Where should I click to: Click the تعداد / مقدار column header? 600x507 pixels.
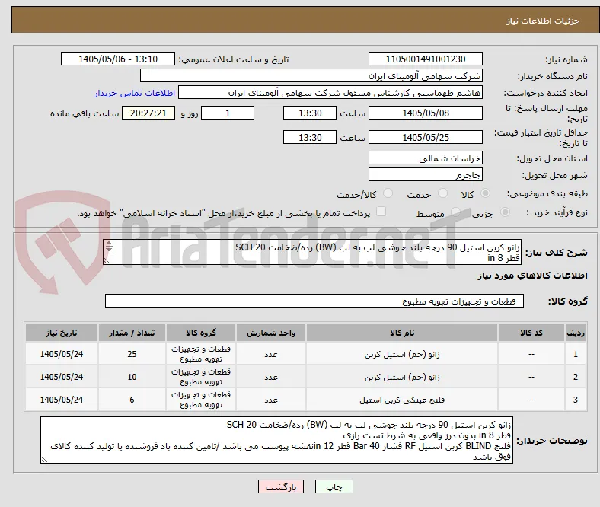(x=132, y=333)
